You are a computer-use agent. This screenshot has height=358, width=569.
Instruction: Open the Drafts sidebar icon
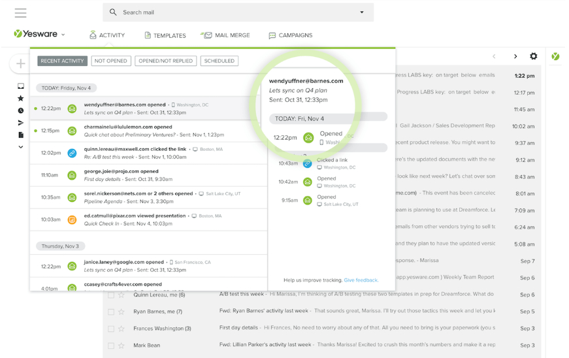coord(21,135)
